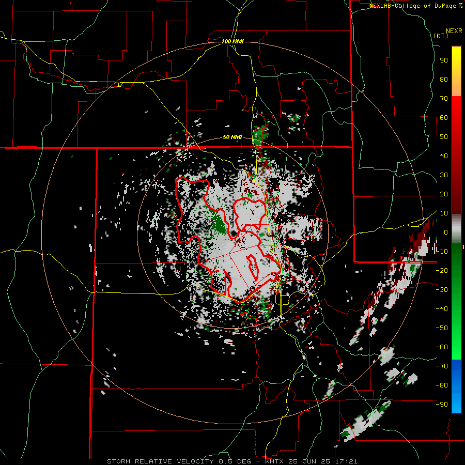Click the -40 knot label on the scale

442,309
